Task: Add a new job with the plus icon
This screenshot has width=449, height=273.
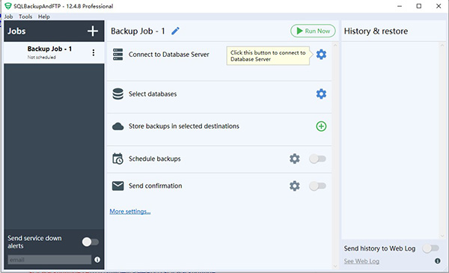Action: coord(93,31)
